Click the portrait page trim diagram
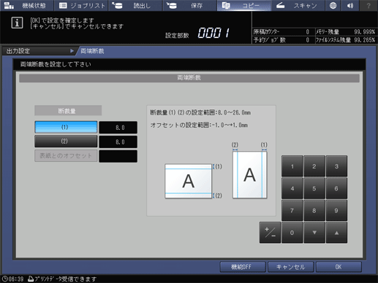 point(250,175)
